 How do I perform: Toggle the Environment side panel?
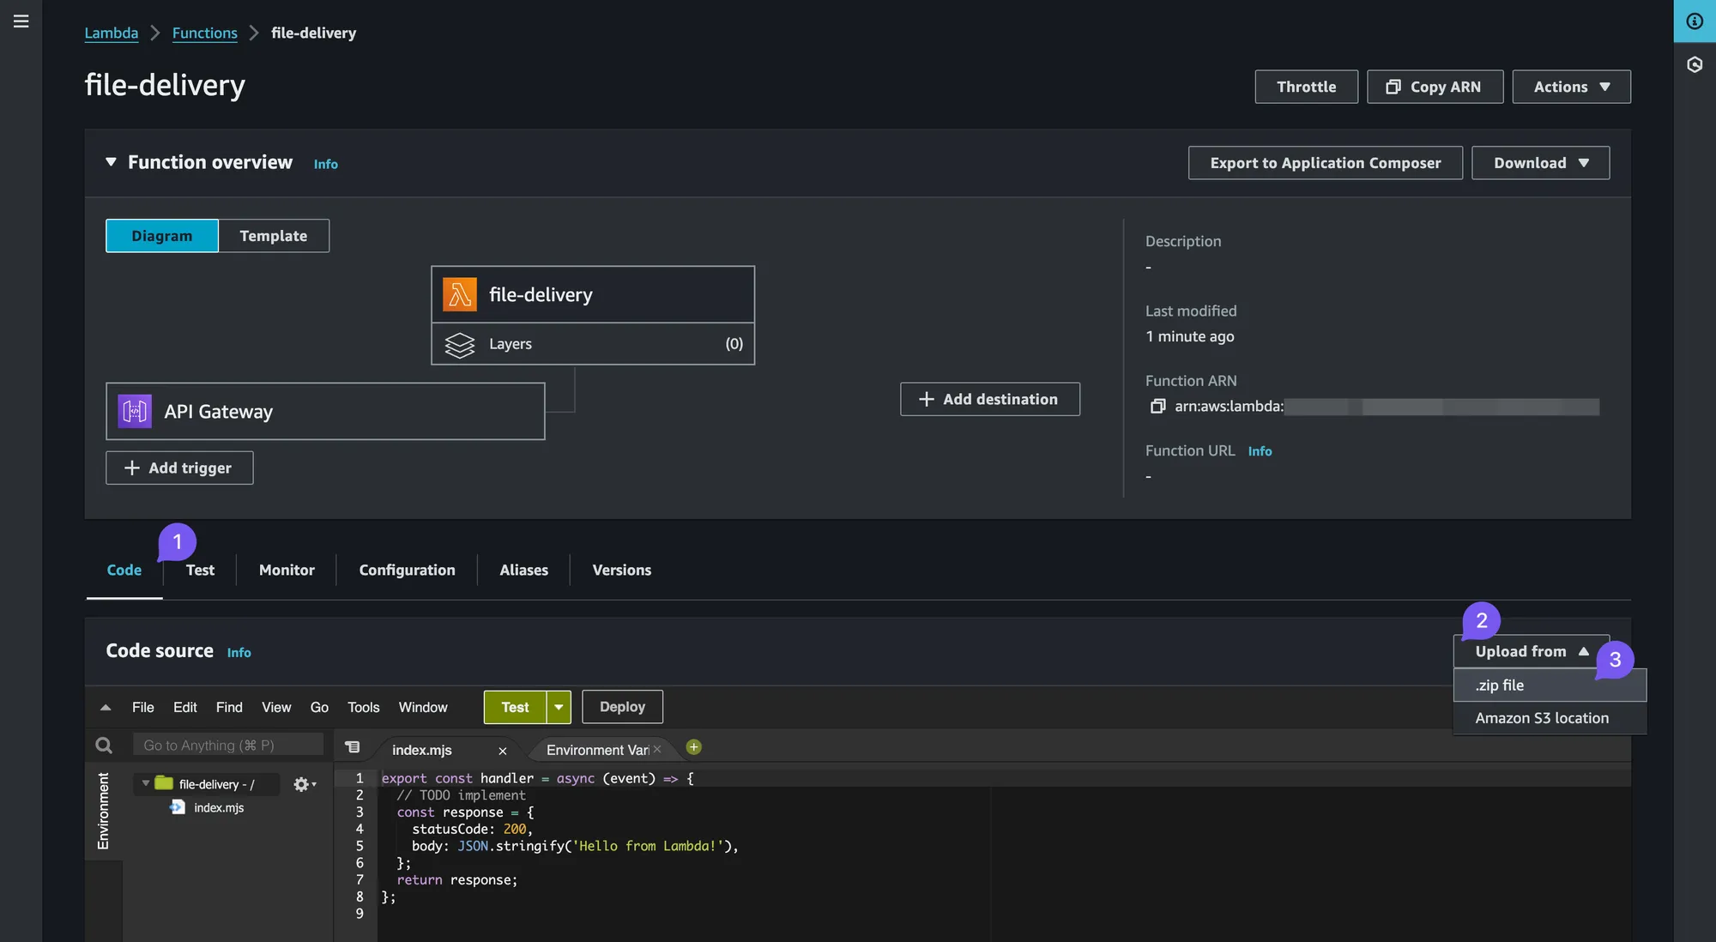tap(103, 811)
